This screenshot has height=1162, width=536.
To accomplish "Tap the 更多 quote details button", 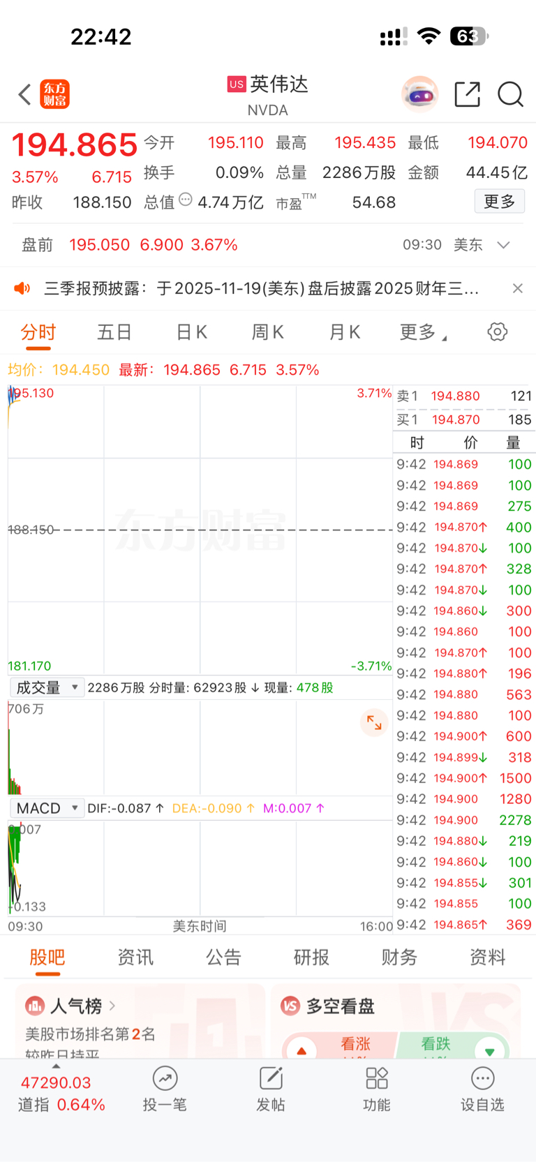I will 500,202.
